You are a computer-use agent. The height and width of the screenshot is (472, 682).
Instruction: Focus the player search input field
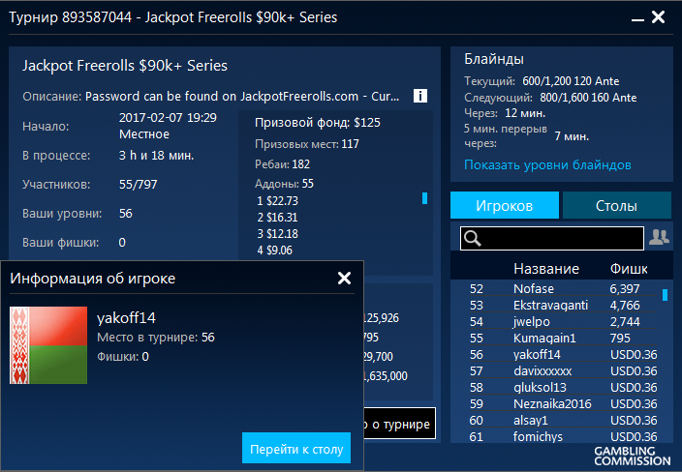coord(552,238)
